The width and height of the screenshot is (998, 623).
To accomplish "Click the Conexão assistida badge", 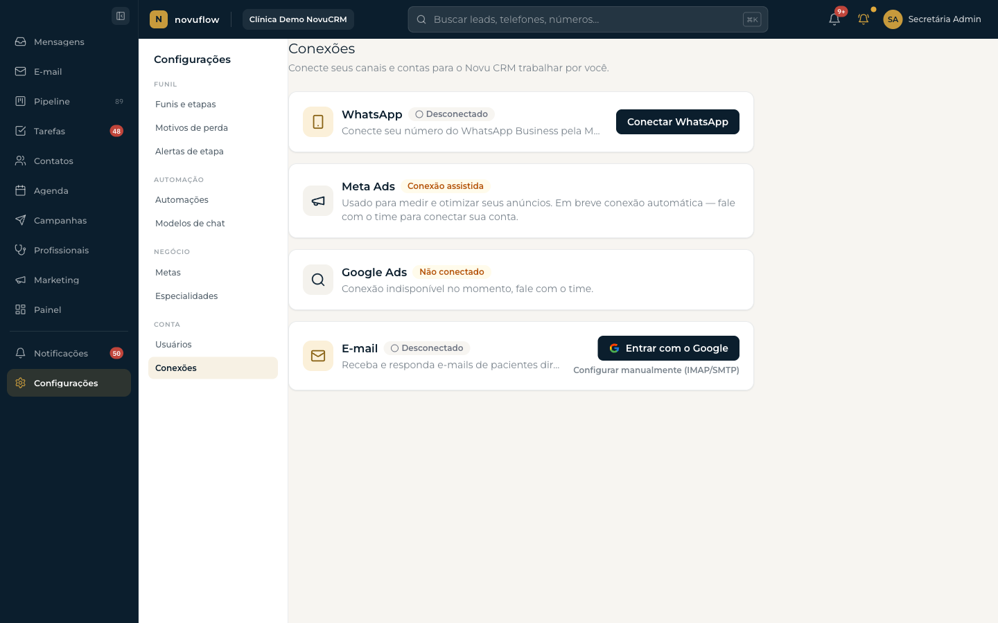I will pyautogui.click(x=446, y=186).
